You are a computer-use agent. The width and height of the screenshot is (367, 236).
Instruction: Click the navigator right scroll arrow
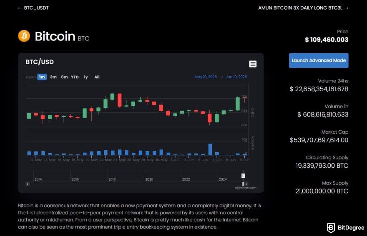coord(246,184)
